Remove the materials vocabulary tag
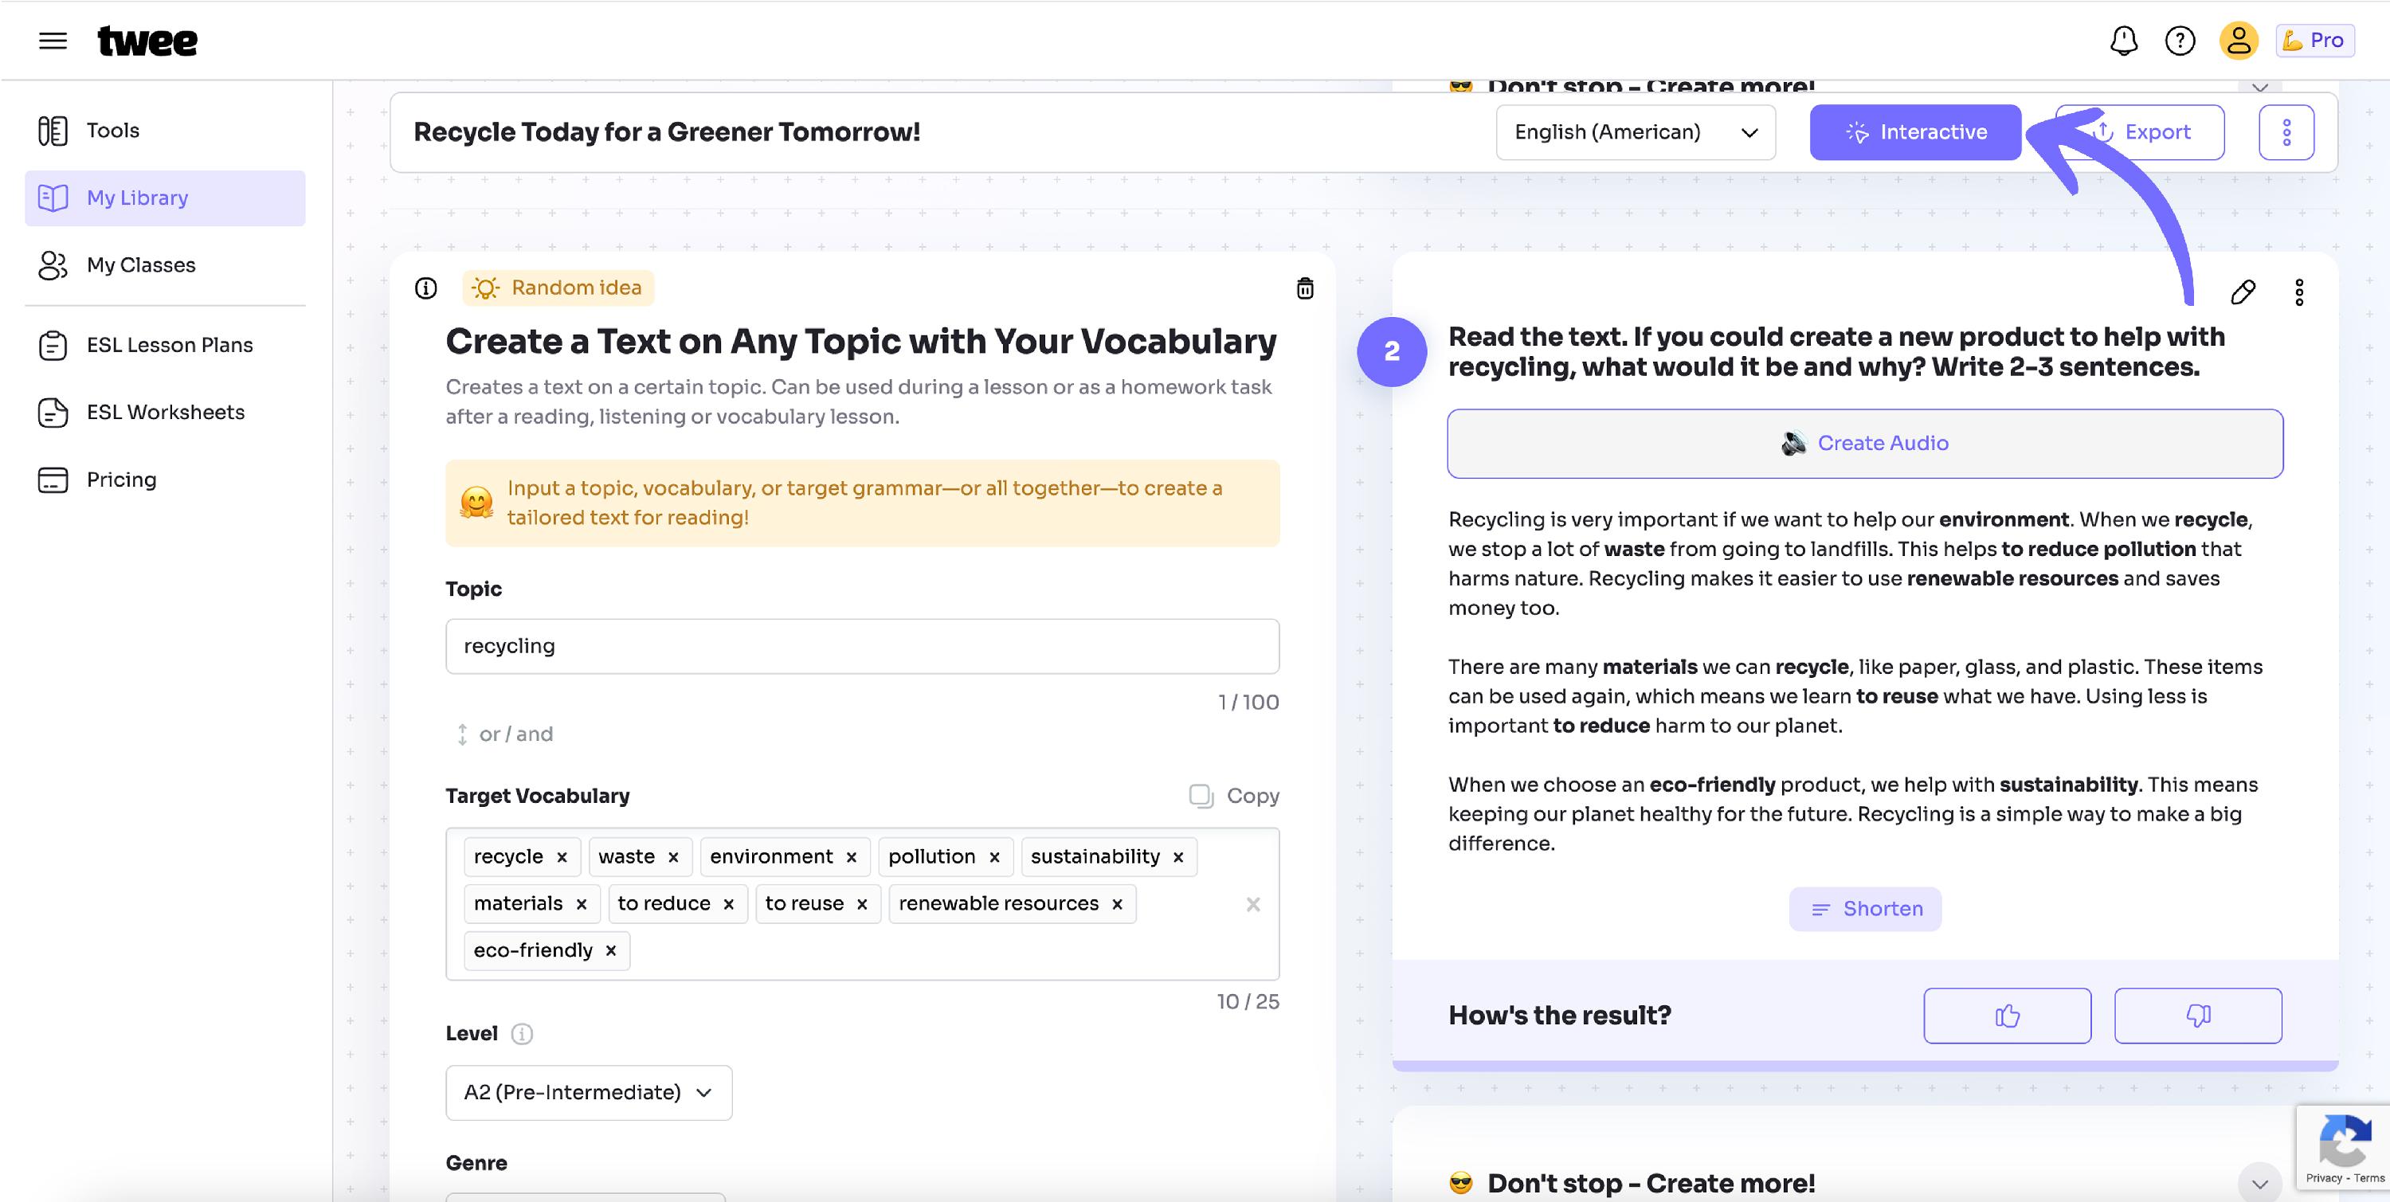2390x1202 pixels. [x=581, y=904]
